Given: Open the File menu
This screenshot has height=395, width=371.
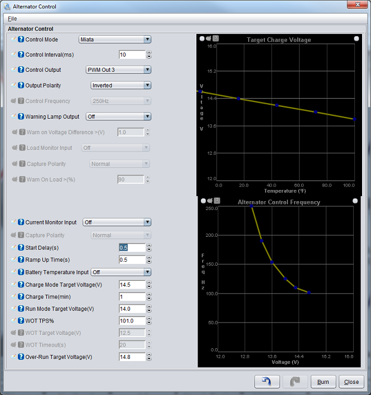Looking at the screenshot, I should [x=12, y=19].
